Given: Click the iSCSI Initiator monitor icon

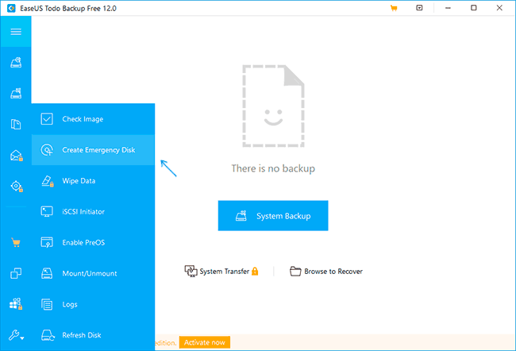Looking at the screenshot, I should pos(47,211).
